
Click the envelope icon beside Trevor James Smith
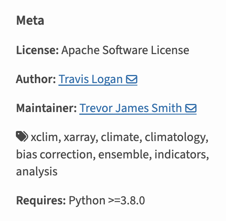191,108
